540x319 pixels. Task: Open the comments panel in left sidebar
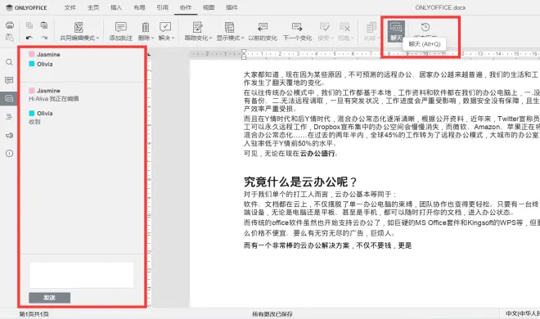[x=9, y=80]
